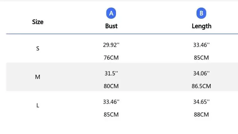Screen dimensions: 238x134
Task: Click the 29.92'' bust value
Action: tap(111, 45)
